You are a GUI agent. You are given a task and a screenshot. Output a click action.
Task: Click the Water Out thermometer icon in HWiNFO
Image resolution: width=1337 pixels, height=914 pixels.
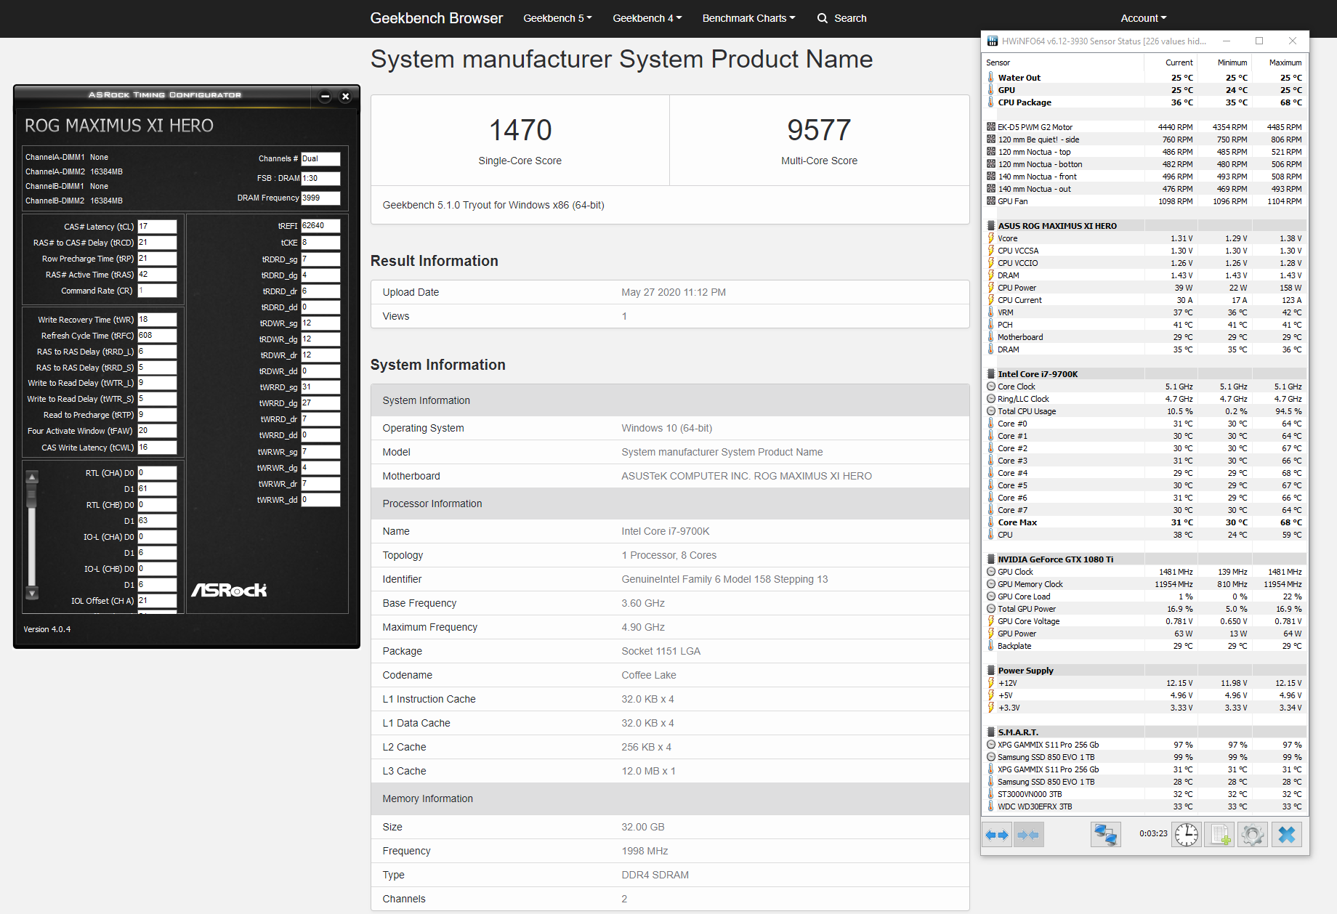tap(991, 78)
